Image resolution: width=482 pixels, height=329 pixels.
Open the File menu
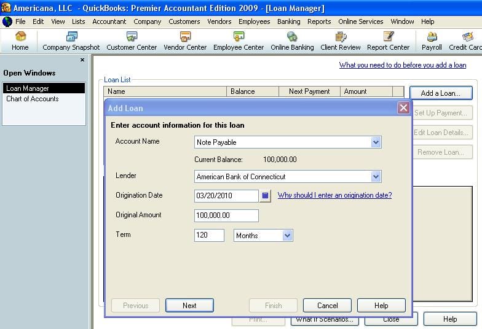20,21
